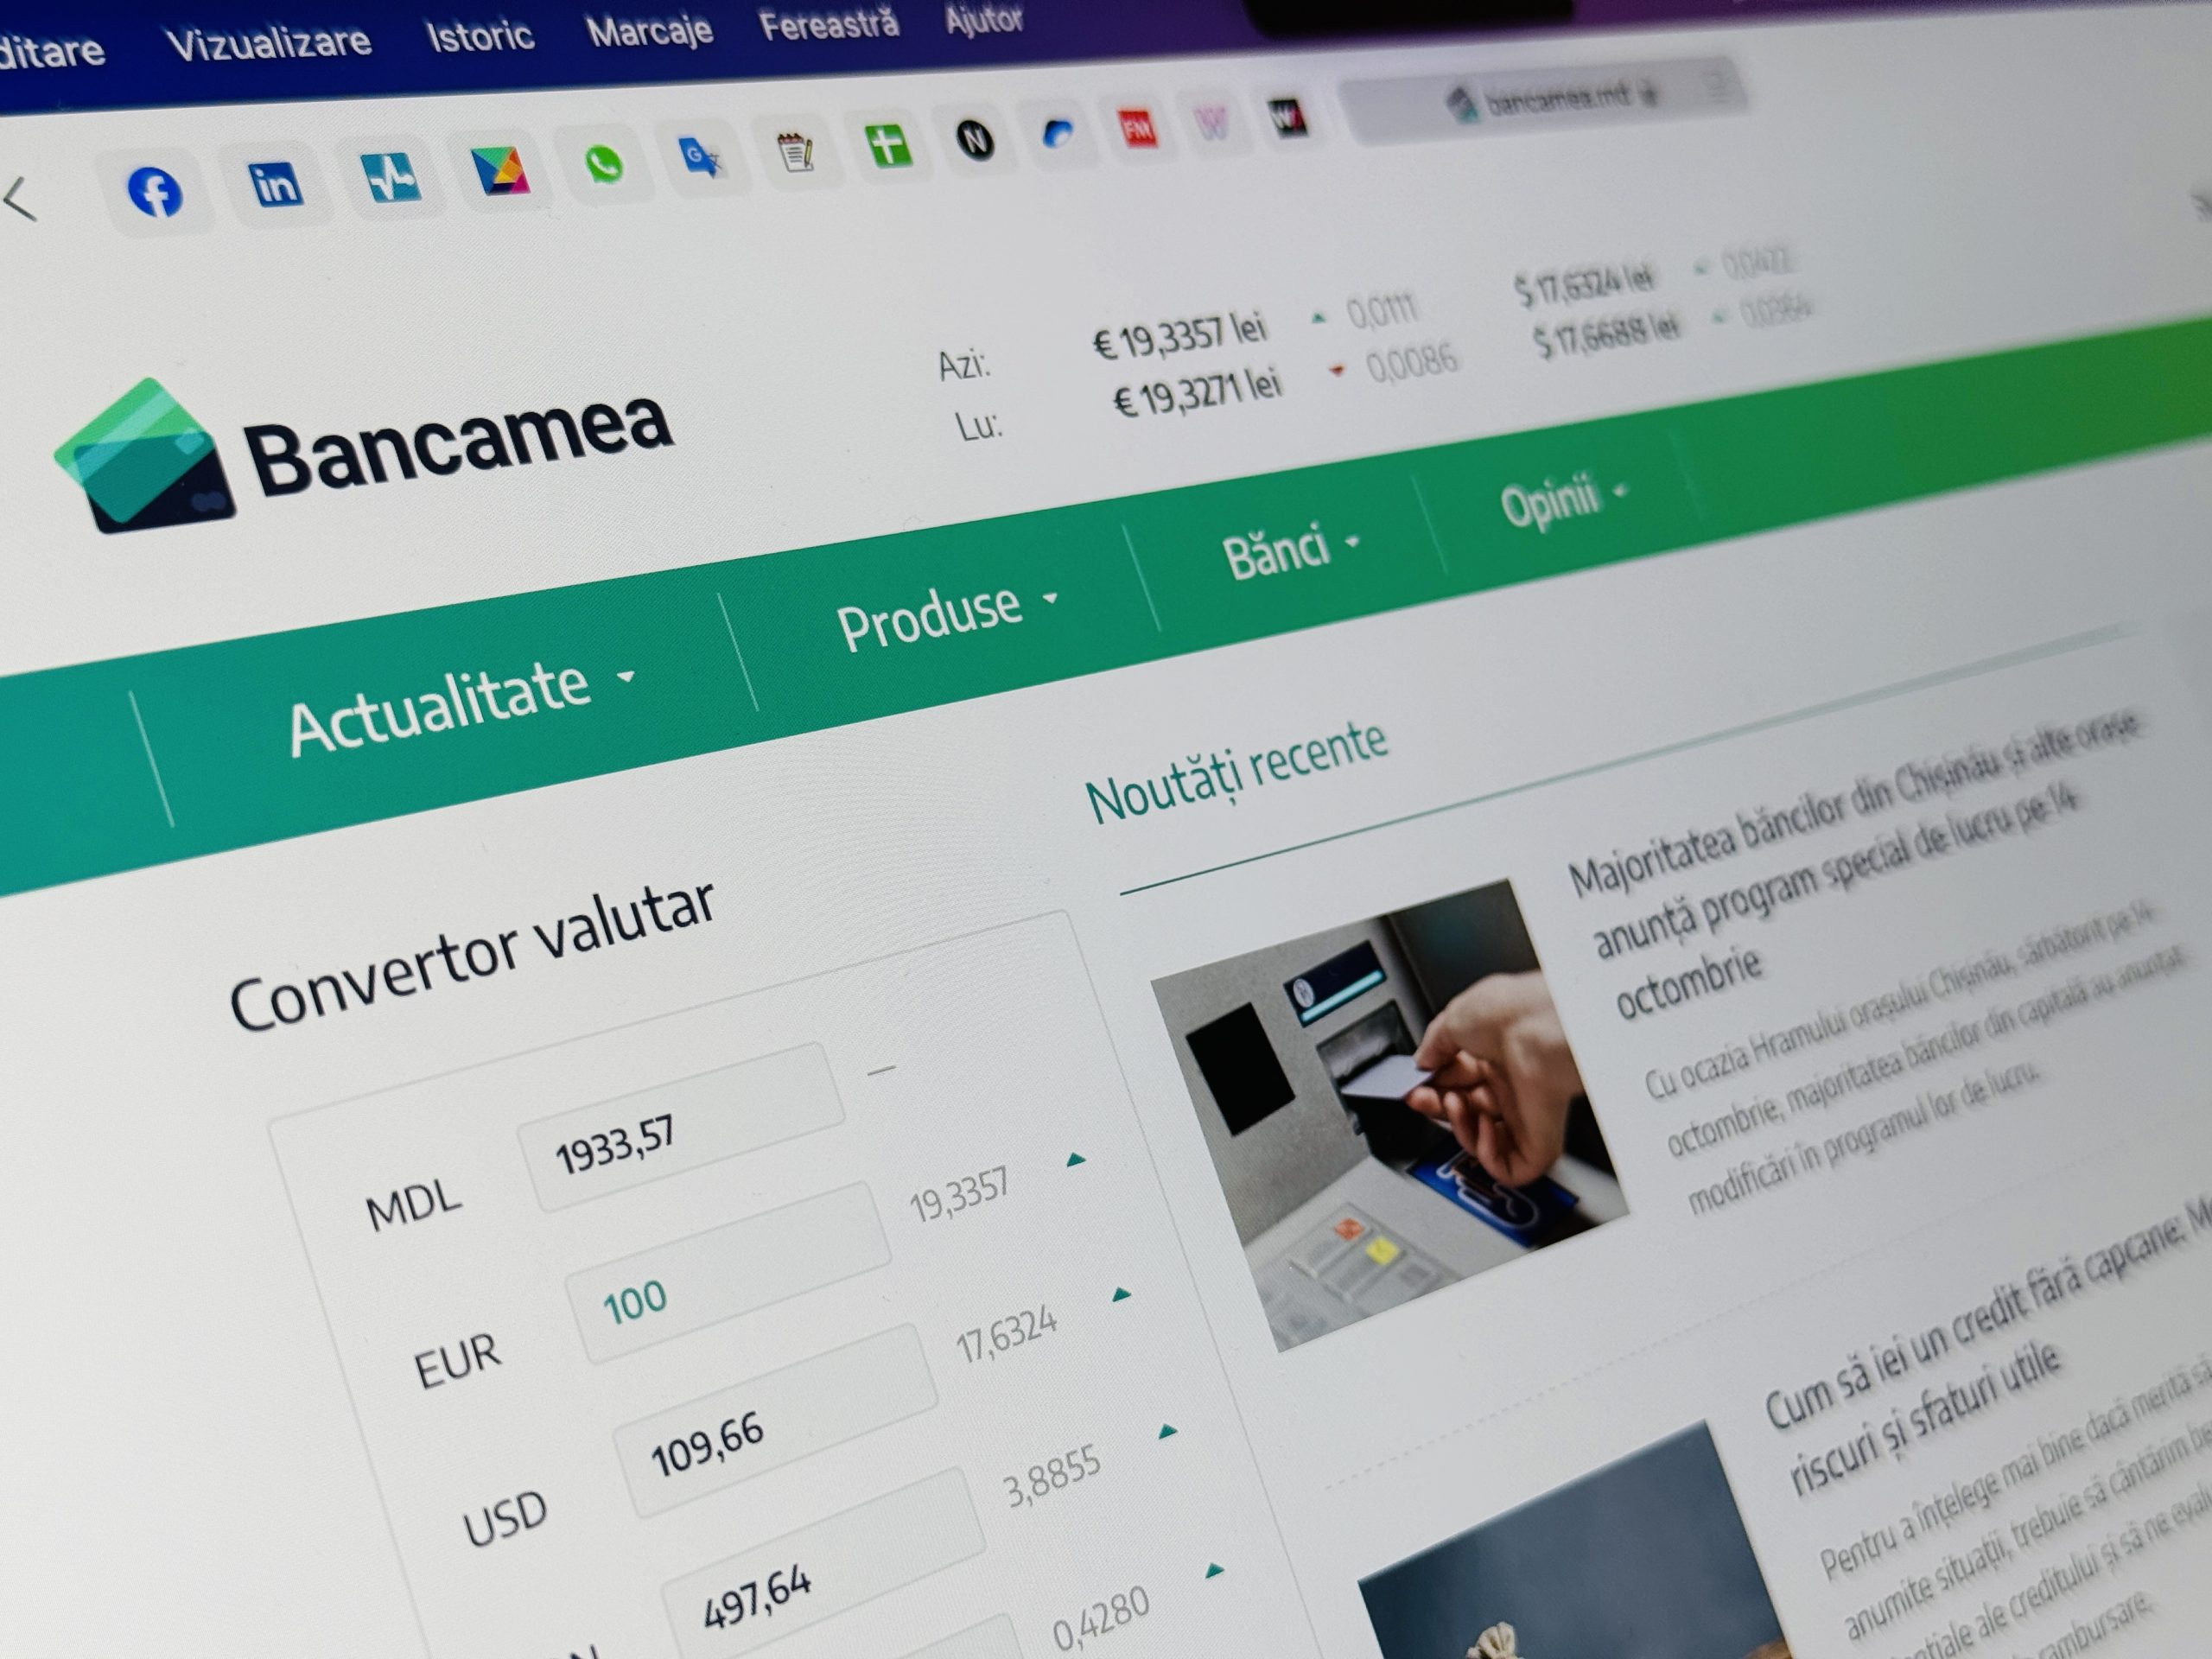Click the up arrow beside rate 0,4280

coord(1214,1571)
